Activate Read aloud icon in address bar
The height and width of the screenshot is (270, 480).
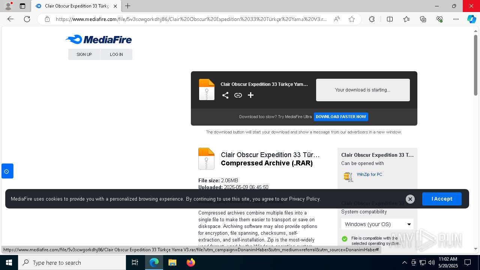(337, 19)
